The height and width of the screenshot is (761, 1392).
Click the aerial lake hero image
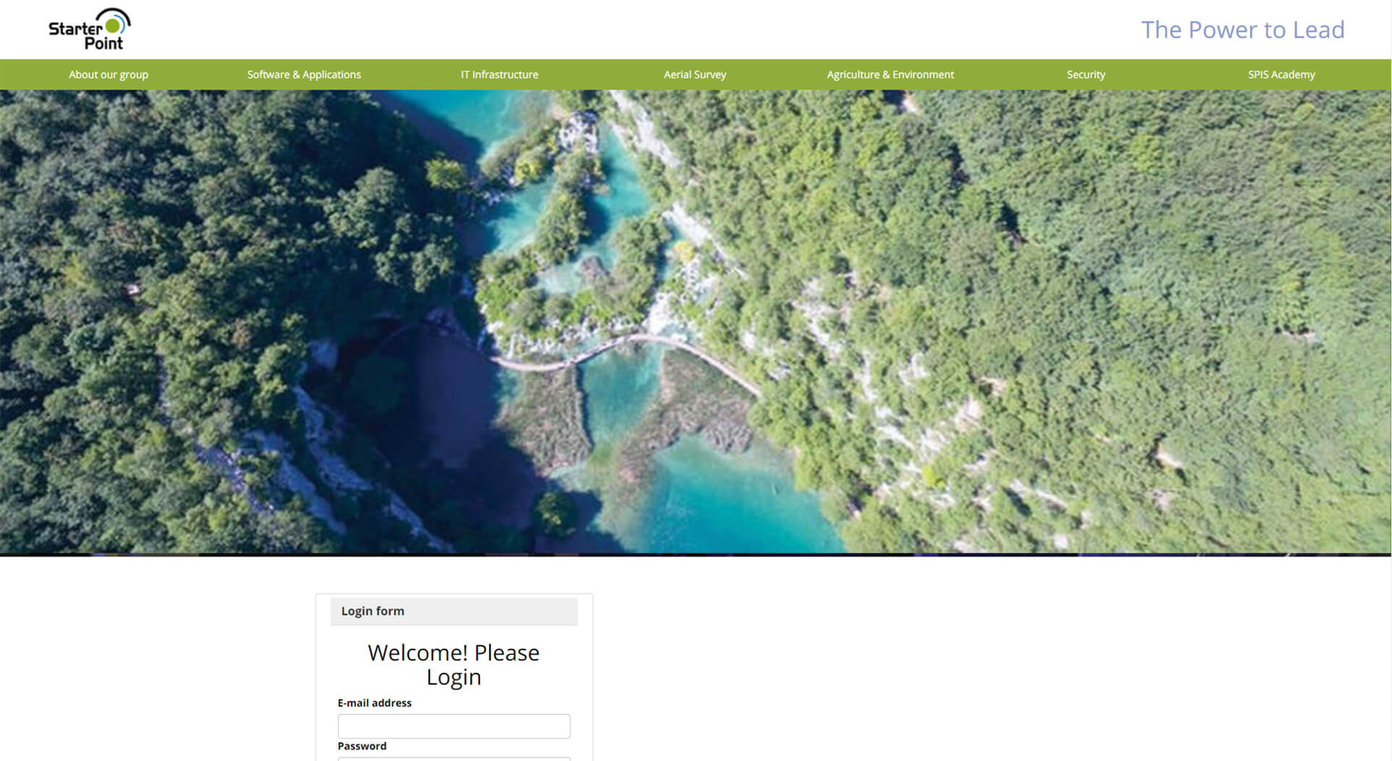coord(696,322)
